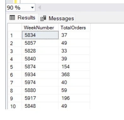
Task: Select the TotalOrders cell 196
Action: [74, 98]
